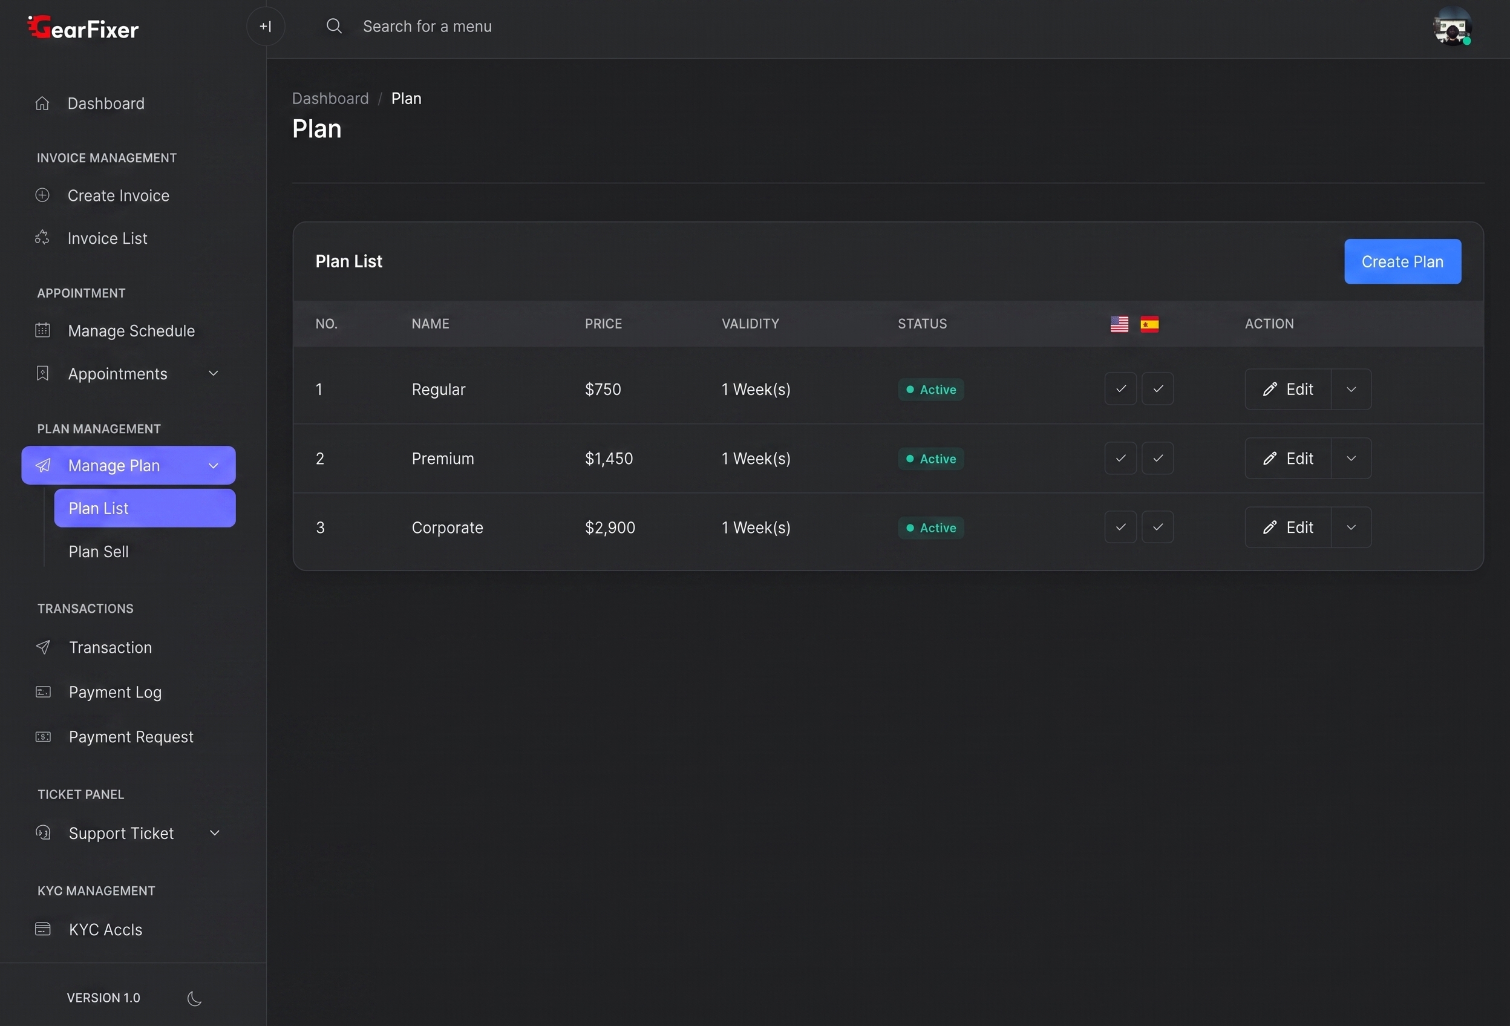Image resolution: width=1510 pixels, height=1026 pixels.
Task: Click the Transaction send icon
Action: (43, 647)
